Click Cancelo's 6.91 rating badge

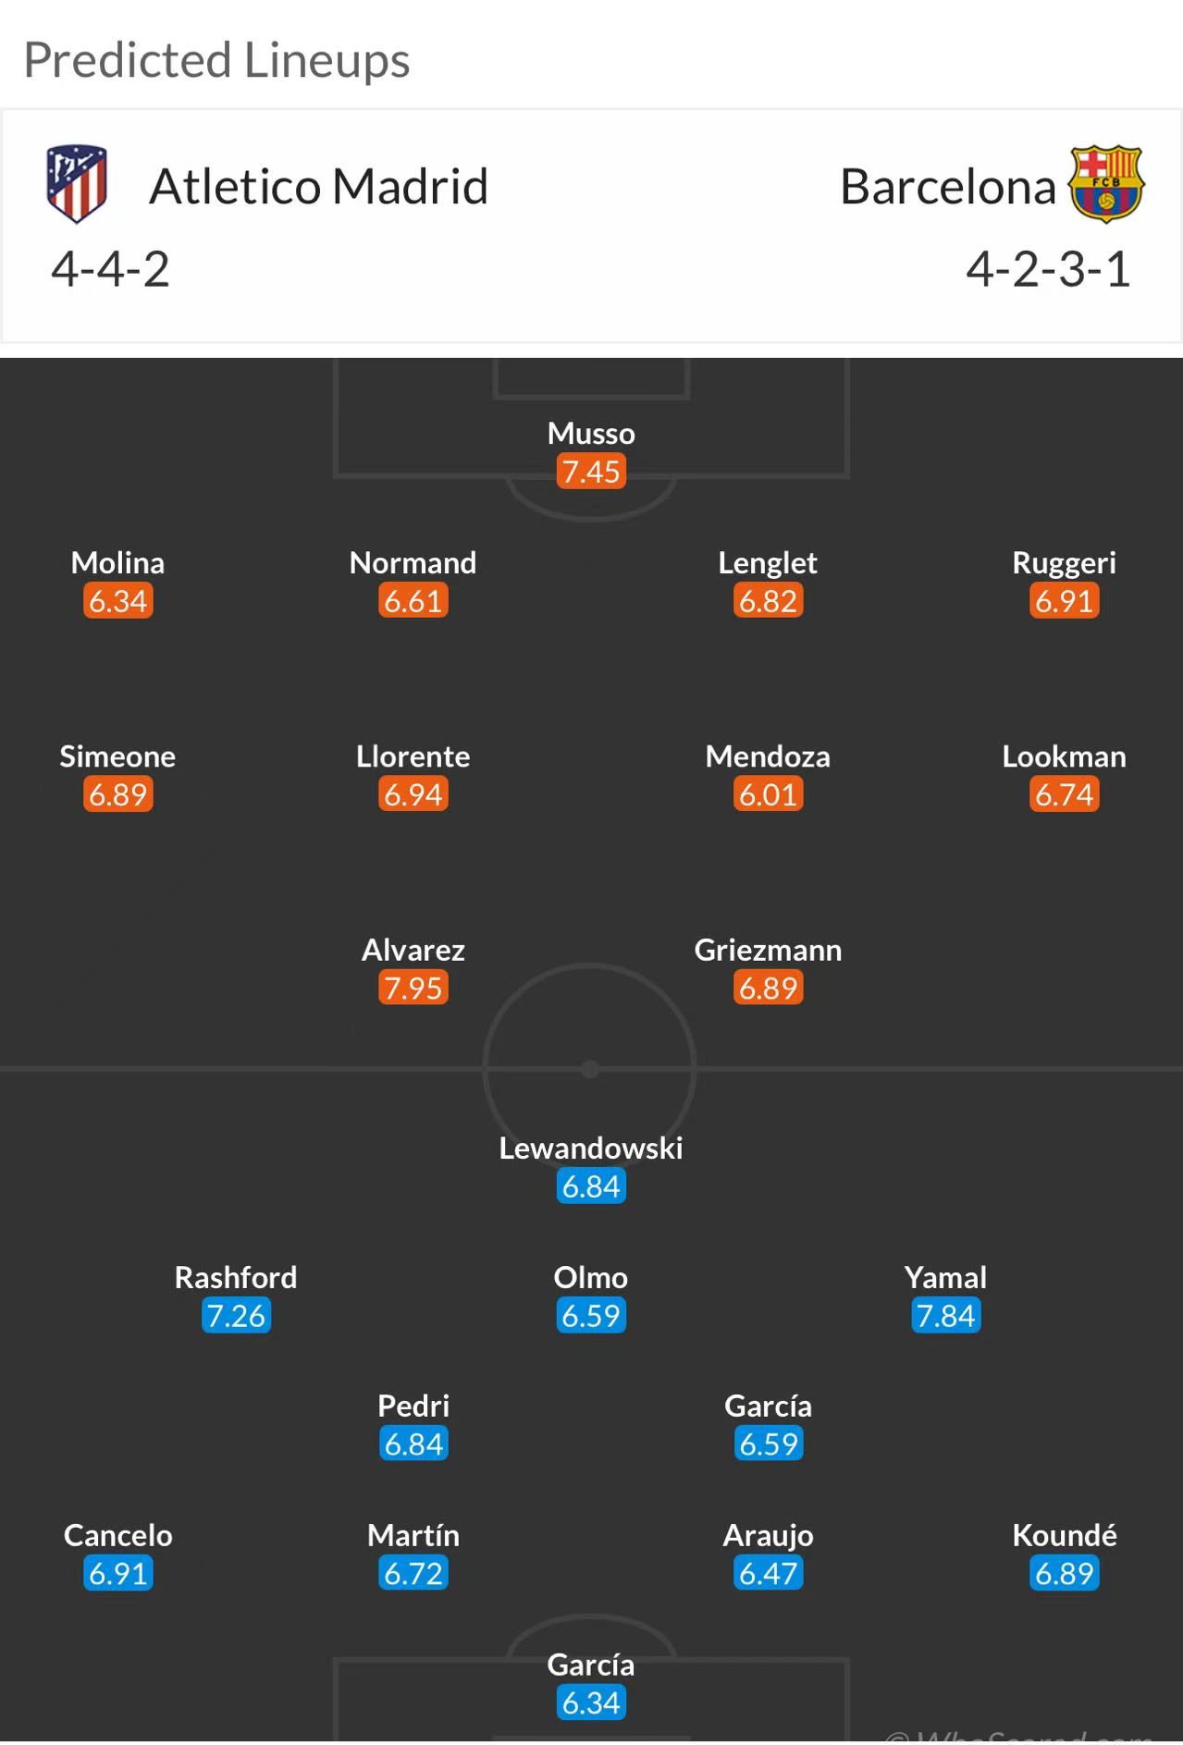click(x=118, y=1573)
